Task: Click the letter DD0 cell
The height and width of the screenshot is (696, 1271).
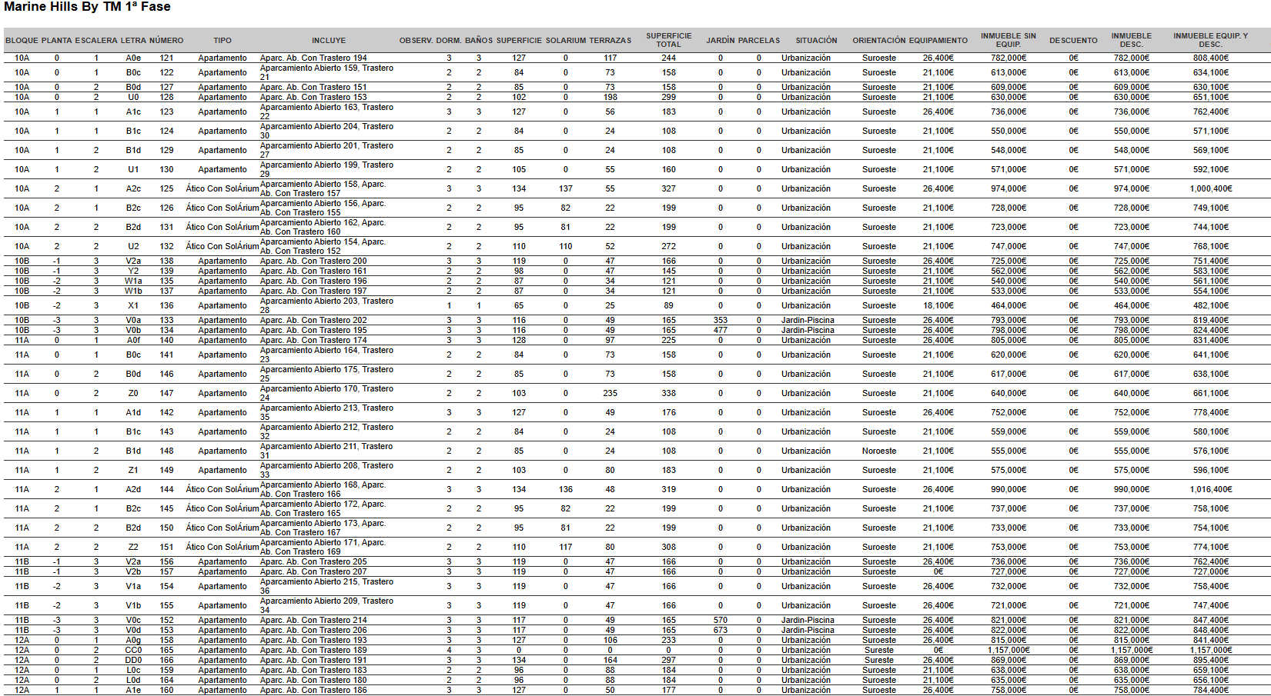Action: click(133, 661)
